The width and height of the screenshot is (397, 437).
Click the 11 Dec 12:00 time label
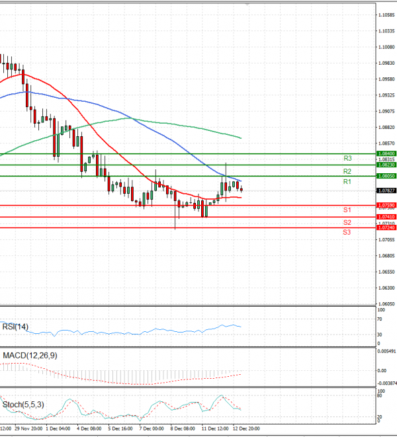click(215, 428)
